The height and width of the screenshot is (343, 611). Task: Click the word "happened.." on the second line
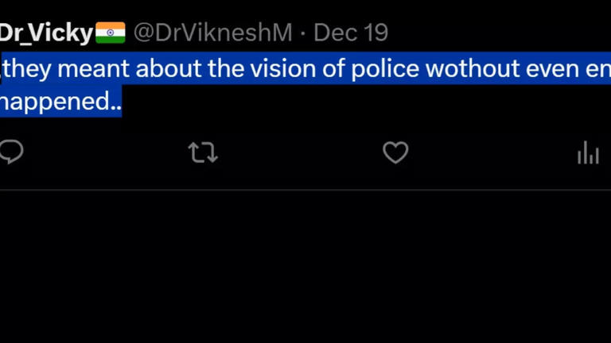point(60,101)
